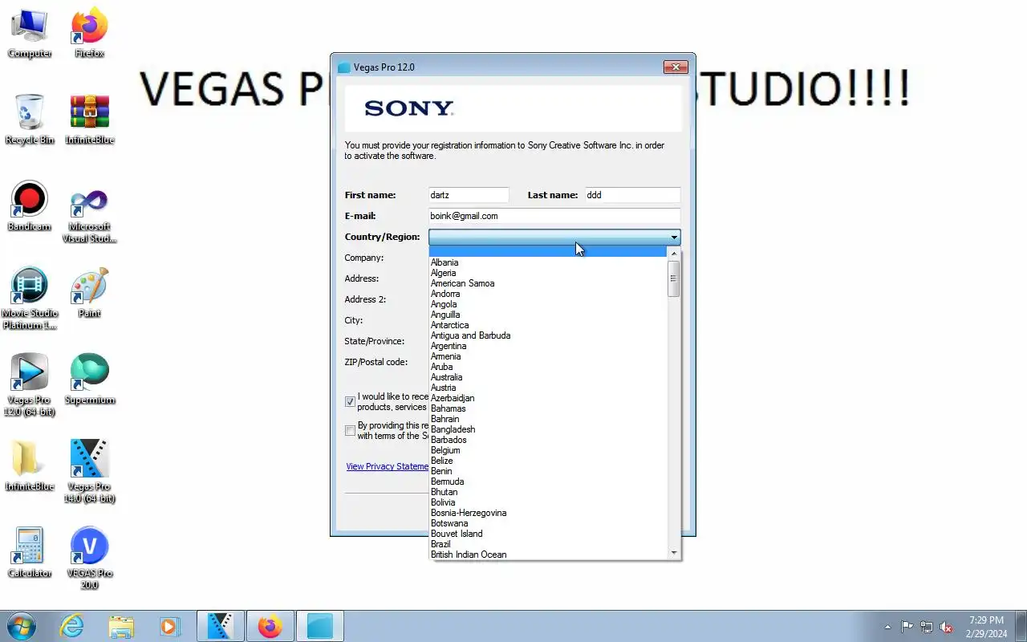Select the VEGAS Pro 20.0 shortcut
This screenshot has width=1027, height=642.
pyautogui.click(x=89, y=559)
